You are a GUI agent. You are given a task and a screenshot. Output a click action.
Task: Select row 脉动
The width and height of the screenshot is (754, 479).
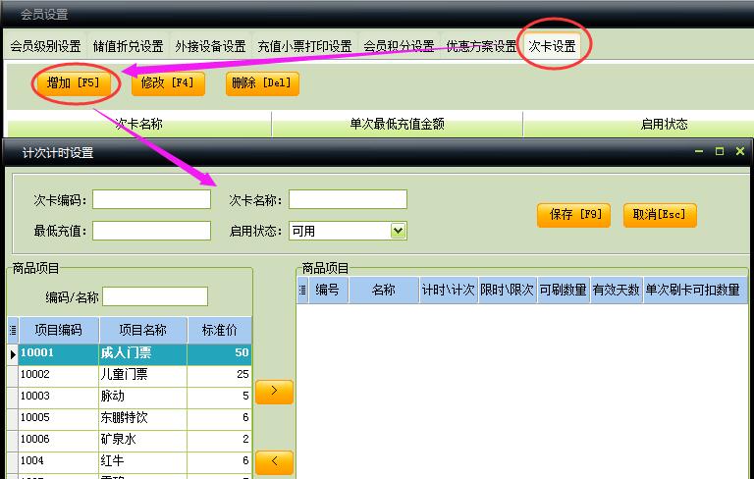[130, 397]
